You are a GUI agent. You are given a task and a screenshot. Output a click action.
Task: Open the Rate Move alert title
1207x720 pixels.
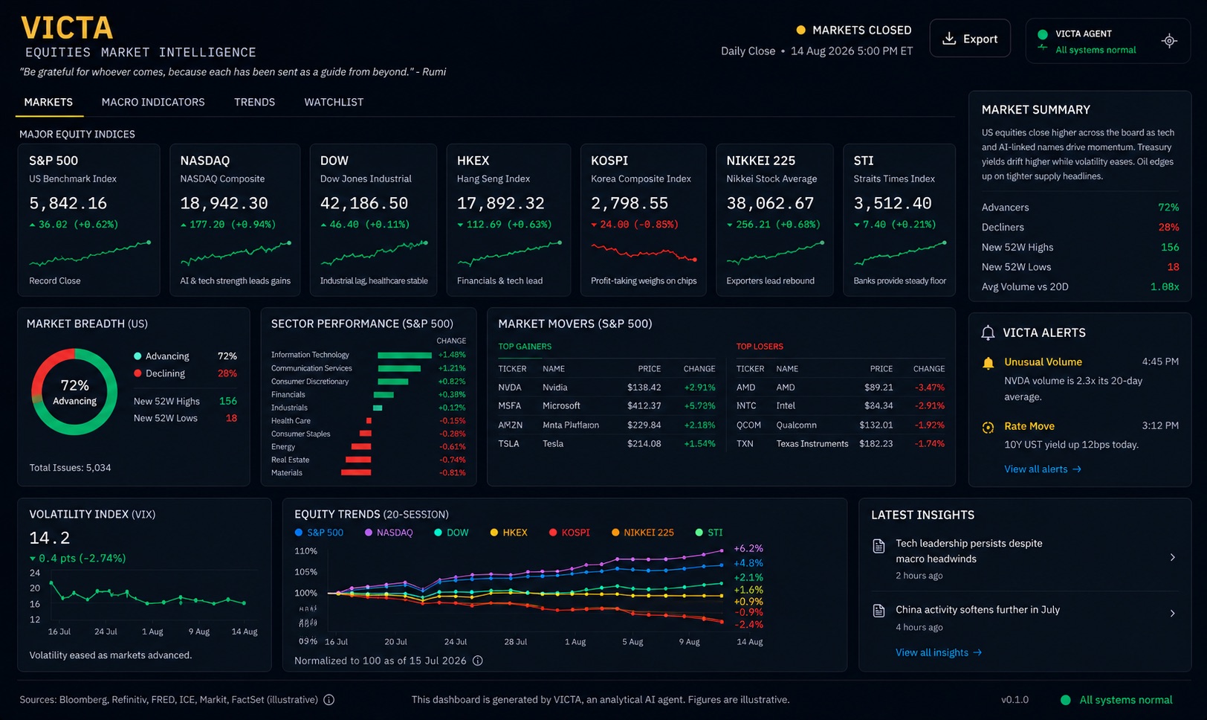pos(1029,426)
